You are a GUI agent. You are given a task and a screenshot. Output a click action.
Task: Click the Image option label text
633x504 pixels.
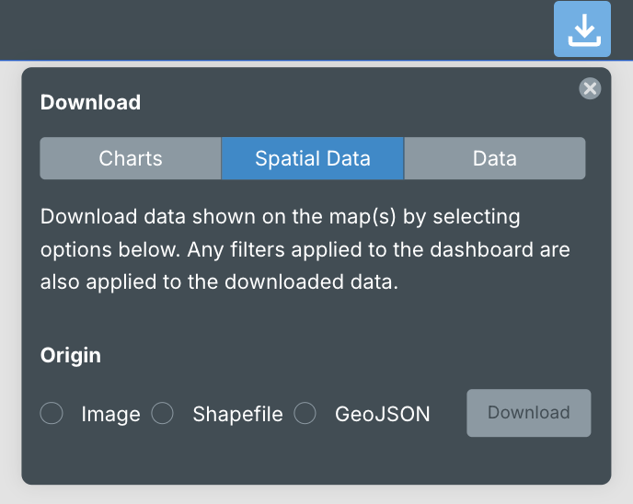coord(110,415)
